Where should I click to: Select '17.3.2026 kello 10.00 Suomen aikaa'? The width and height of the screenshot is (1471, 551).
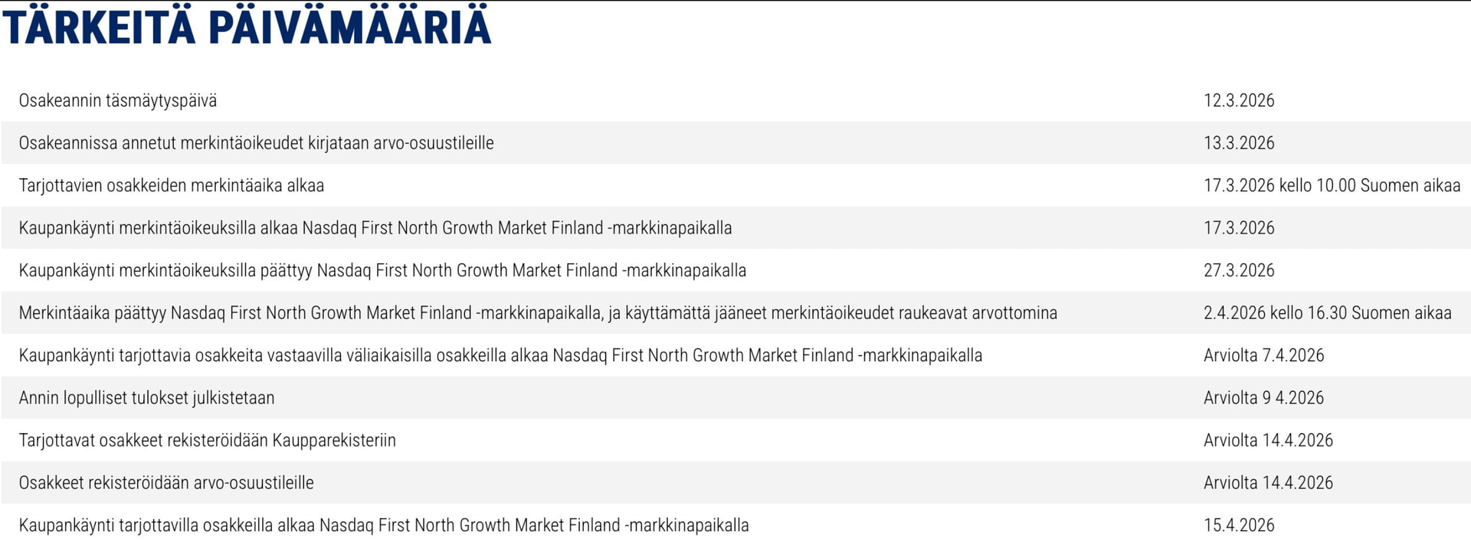1332,185
